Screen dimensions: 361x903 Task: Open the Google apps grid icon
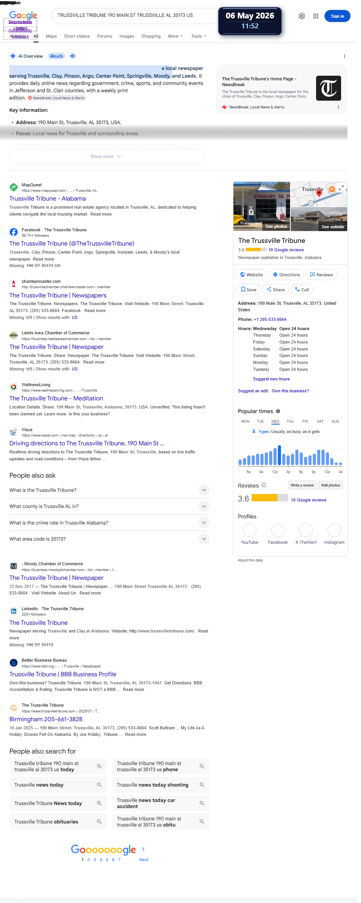pyautogui.click(x=316, y=16)
